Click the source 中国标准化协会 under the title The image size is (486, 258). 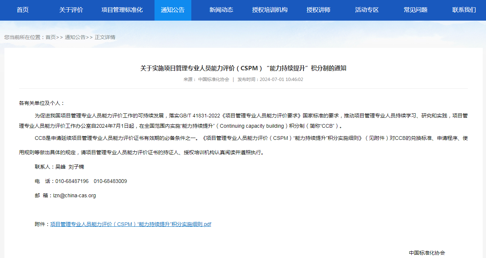click(x=213, y=79)
